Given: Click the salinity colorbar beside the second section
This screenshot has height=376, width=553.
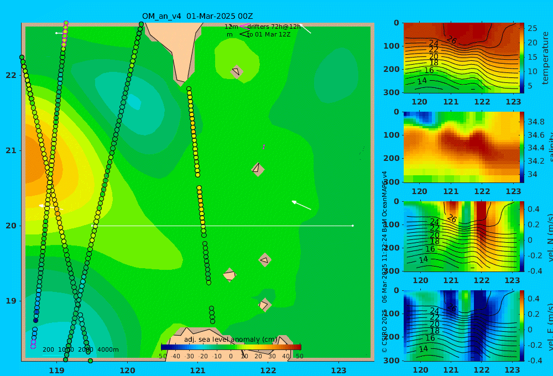Looking at the screenshot, I should pos(522,147).
